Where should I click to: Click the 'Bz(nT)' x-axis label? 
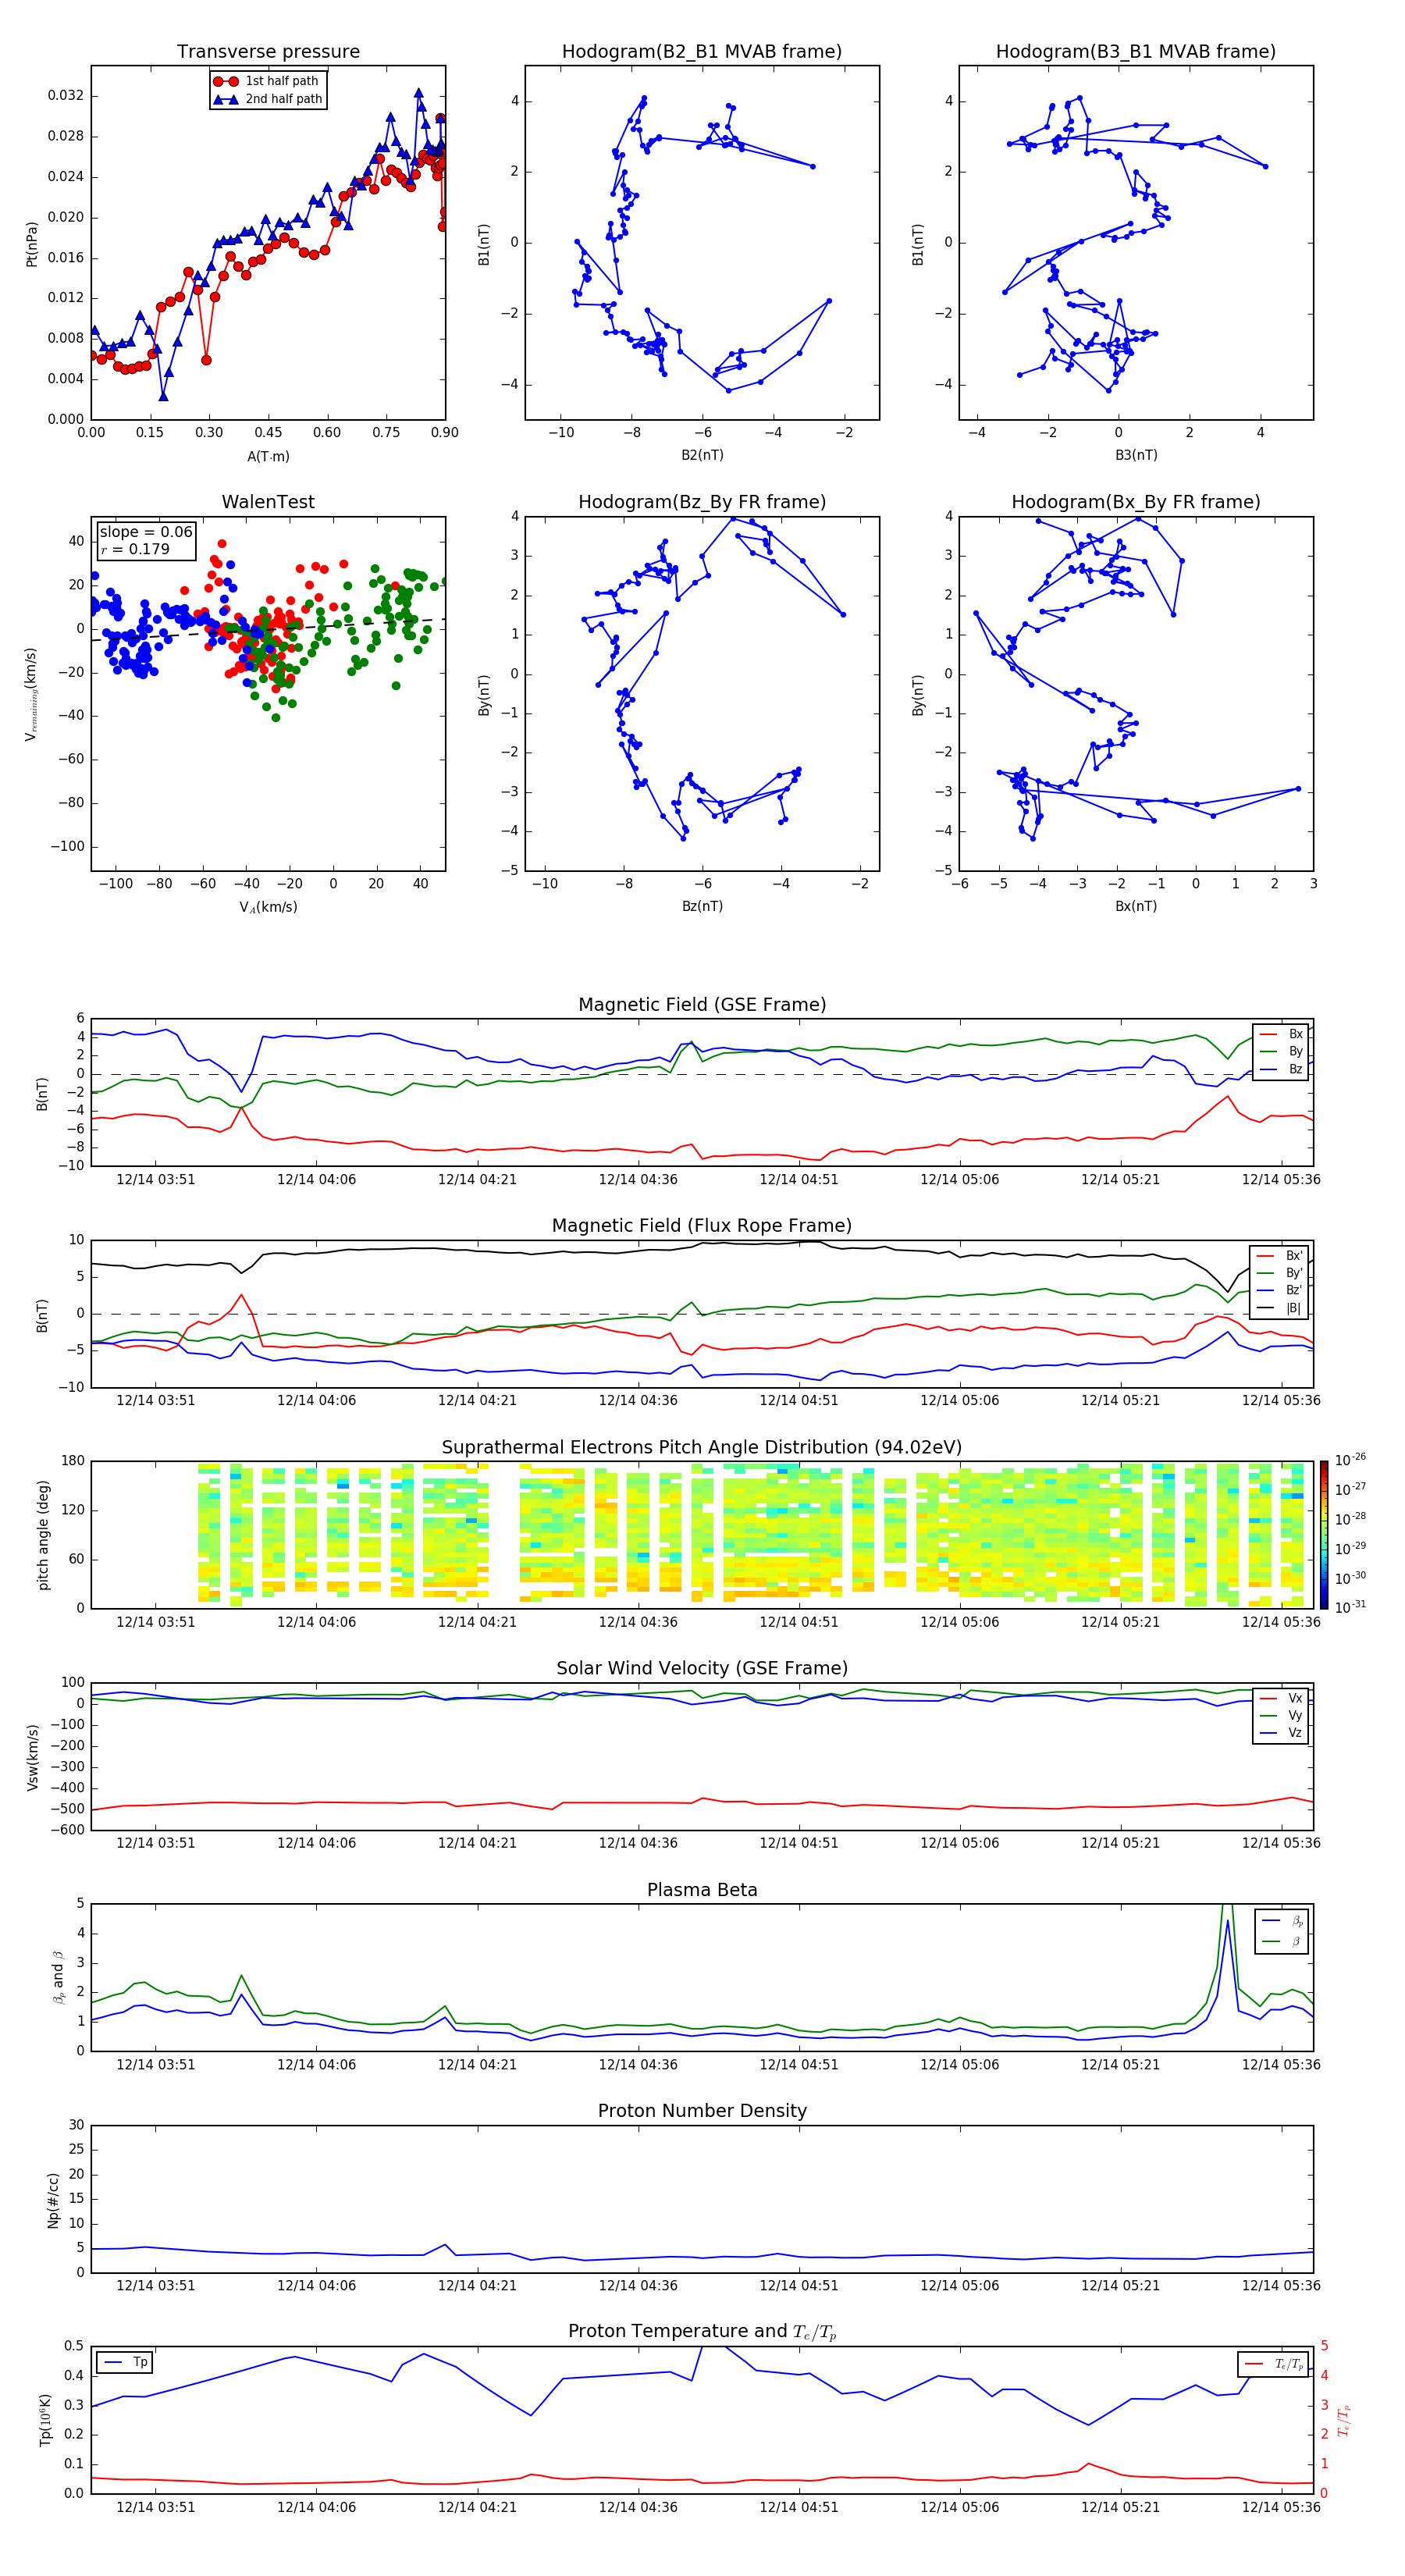point(702,906)
